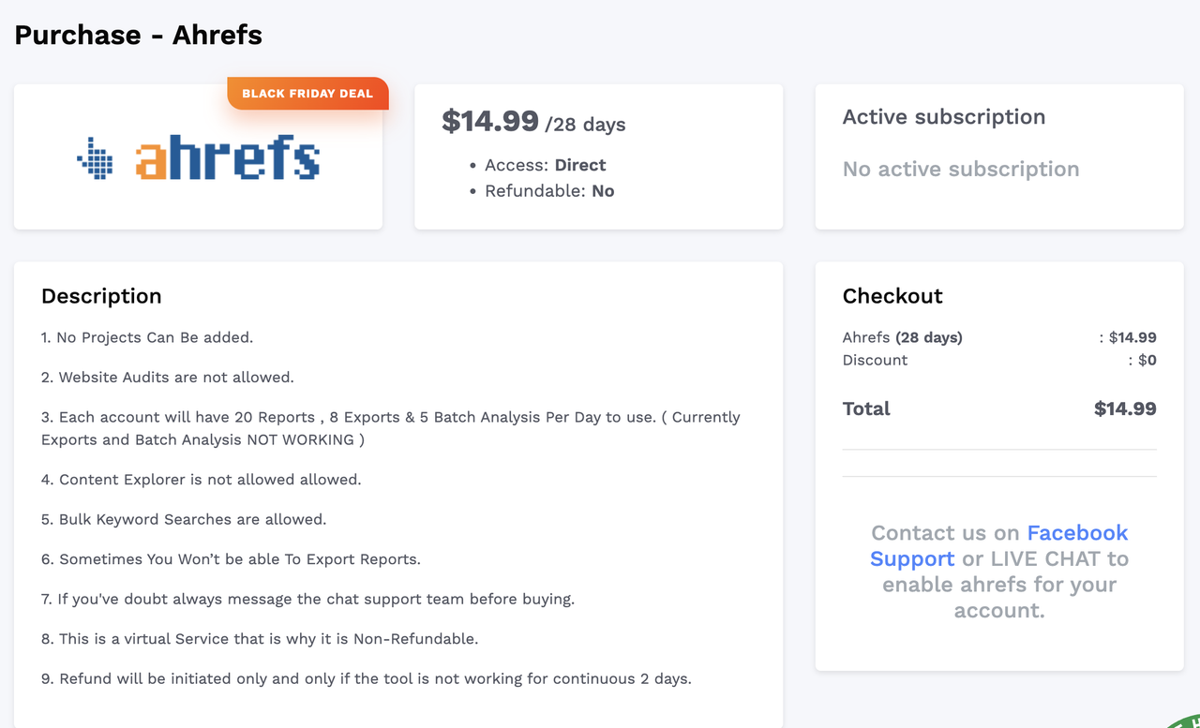This screenshot has width=1200, height=728.
Task: Click the Purchase - Ahrefs page title
Action: (139, 35)
